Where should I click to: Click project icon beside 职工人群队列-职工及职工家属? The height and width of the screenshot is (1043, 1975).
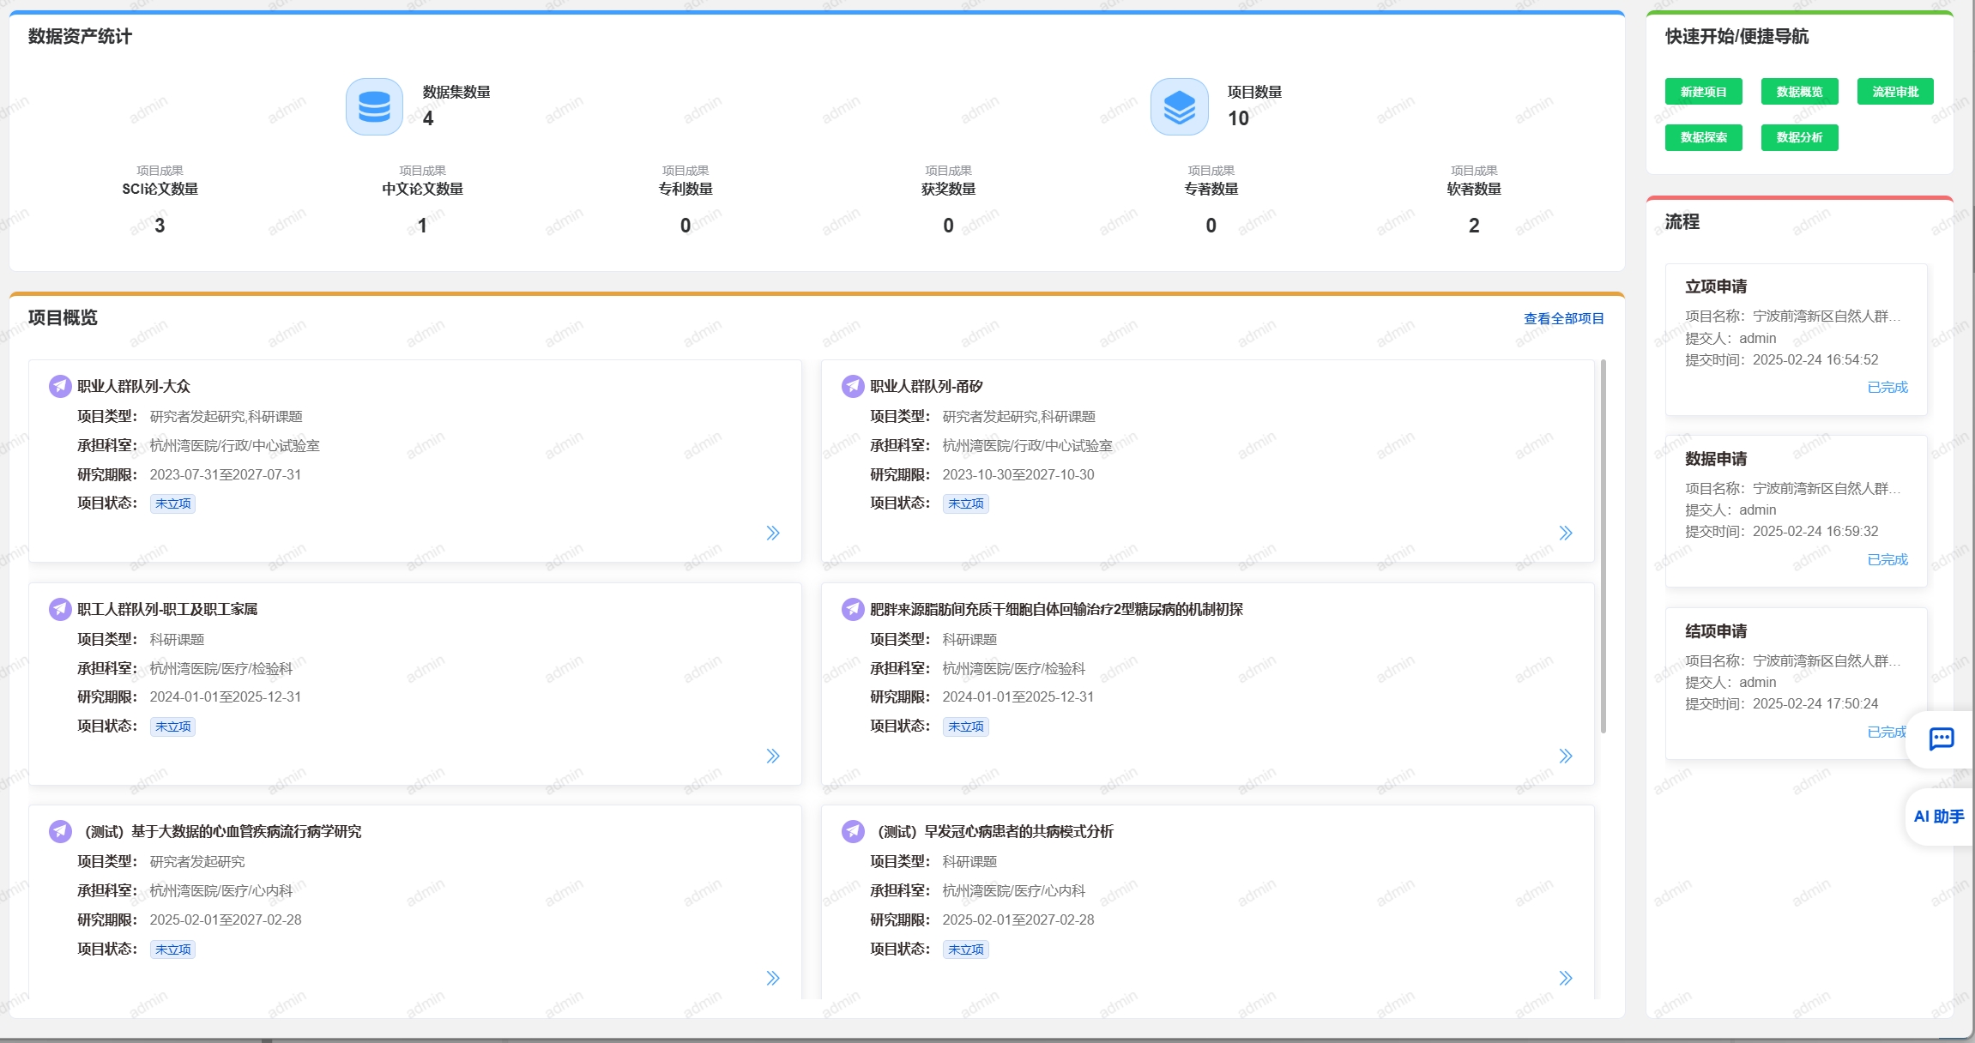click(60, 609)
